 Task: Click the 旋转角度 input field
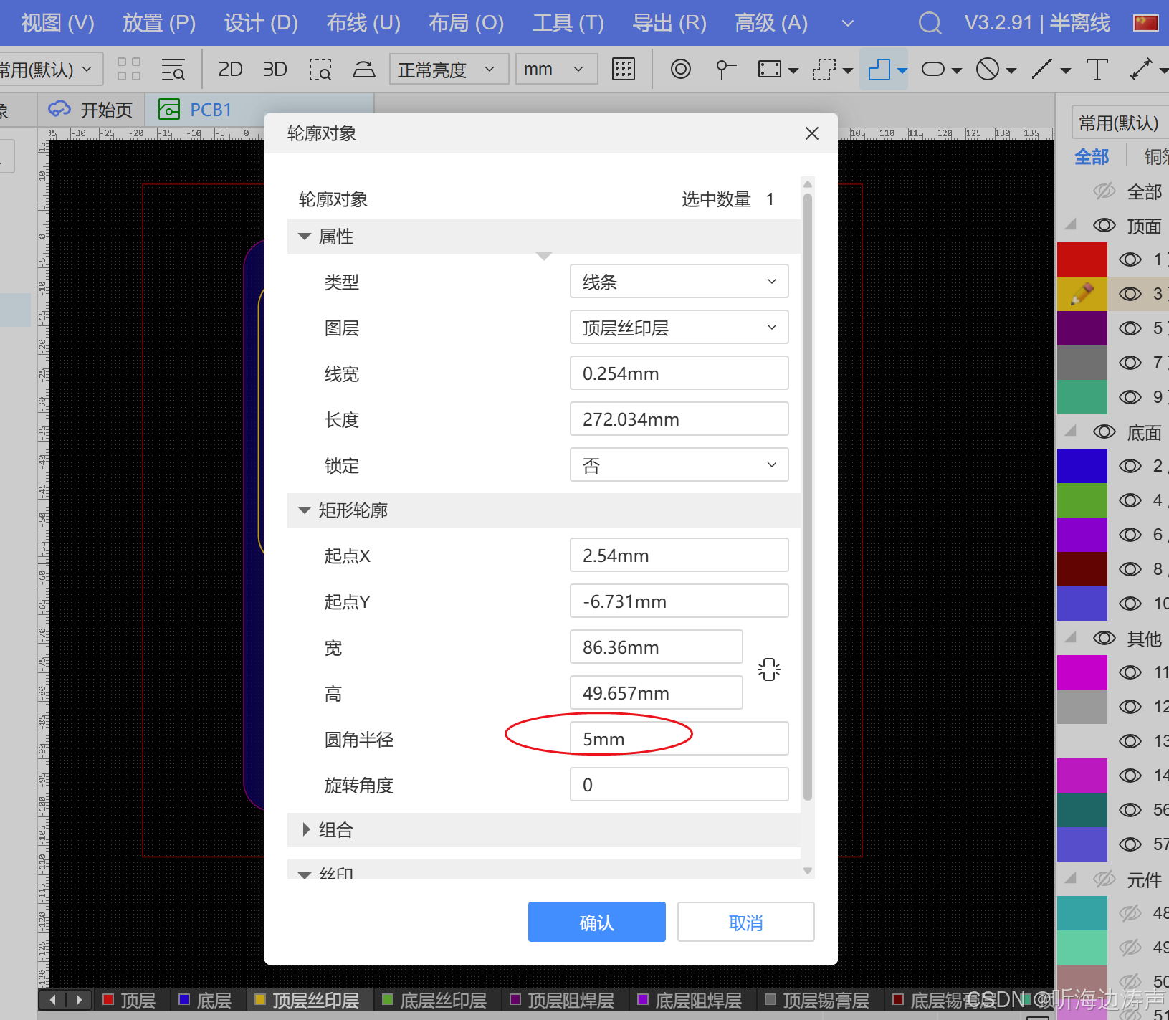679,785
